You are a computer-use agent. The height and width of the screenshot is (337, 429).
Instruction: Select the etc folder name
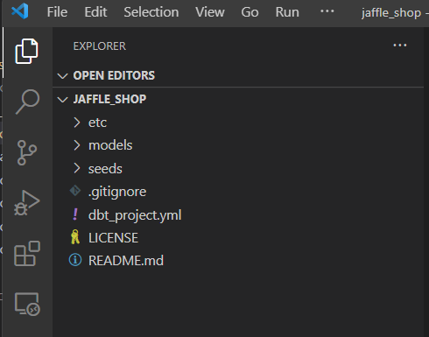pos(97,123)
